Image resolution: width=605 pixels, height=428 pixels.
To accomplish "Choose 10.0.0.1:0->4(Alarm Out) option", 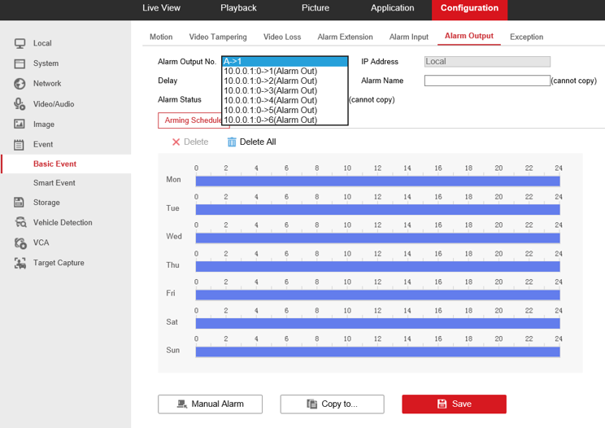I will (270, 101).
